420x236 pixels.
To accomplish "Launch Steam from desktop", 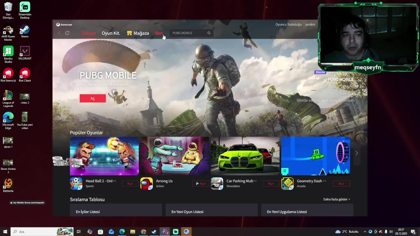I will (25, 31).
